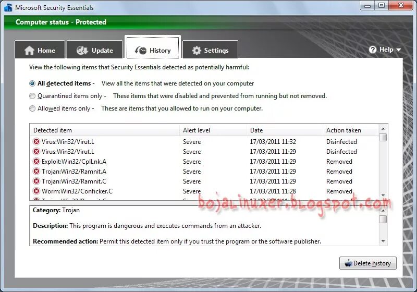Viewport: 417px width, 292px height.
Task: Click red alert icon beside Worm:Win32/Conficker.C
Action: (36, 191)
